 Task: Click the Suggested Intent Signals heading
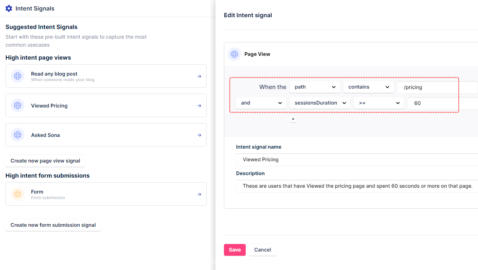click(x=42, y=27)
